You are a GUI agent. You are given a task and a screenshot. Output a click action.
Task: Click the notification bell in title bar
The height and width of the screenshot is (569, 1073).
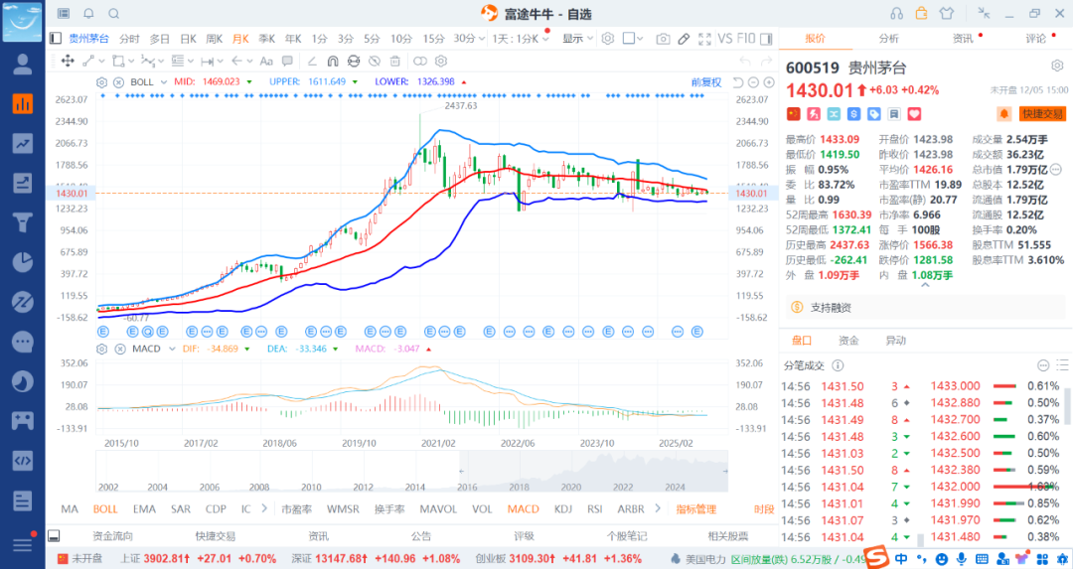pos(88,13)
